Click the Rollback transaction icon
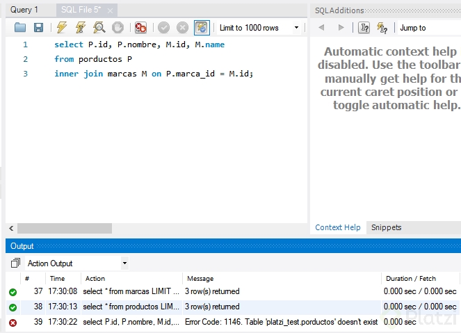Screen dimensions: 461x333 click(x=182, y=28)
